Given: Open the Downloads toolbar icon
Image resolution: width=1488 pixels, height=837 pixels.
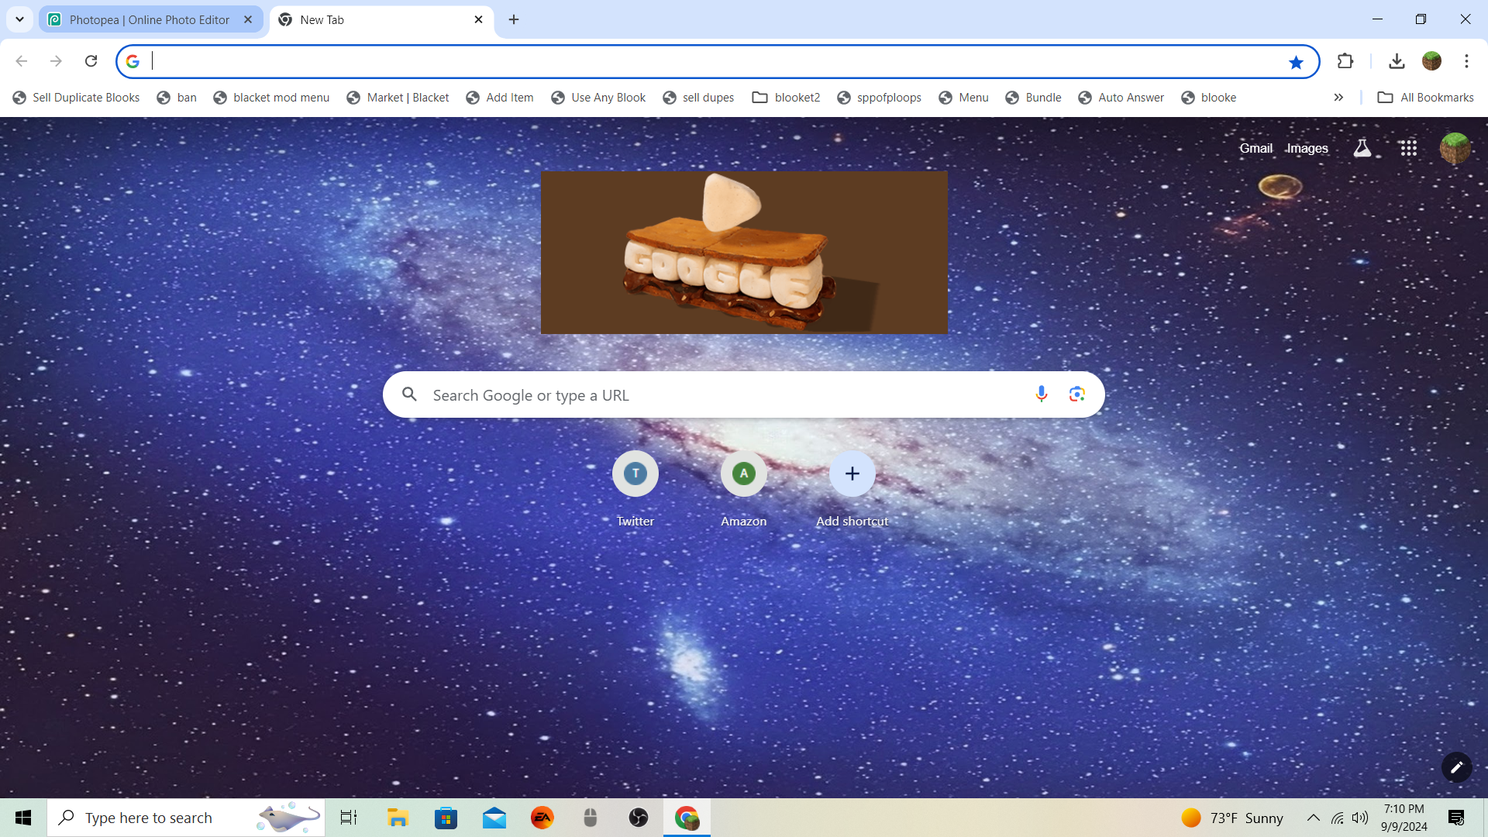Looking at the screenshot, I should point(1397,61).
